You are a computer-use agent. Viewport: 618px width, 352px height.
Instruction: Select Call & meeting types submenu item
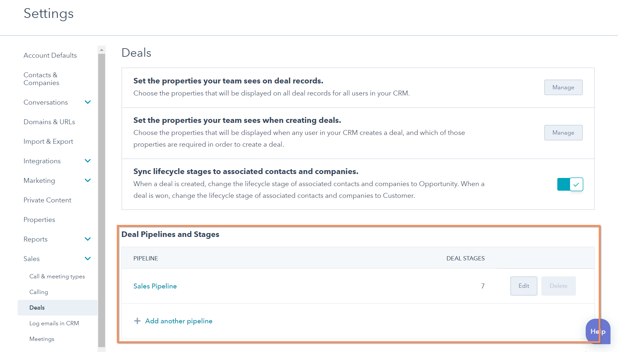tap(57, 276)
